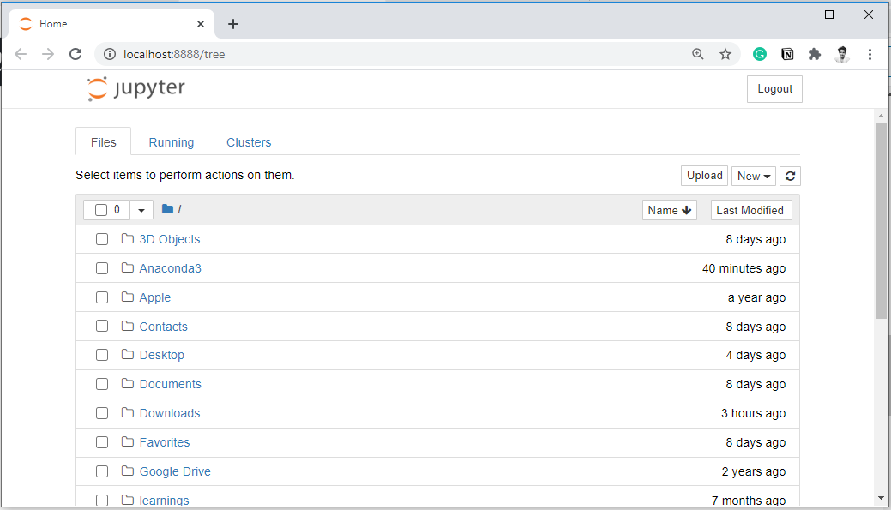
Task: Reload the browser page
Action: tap(75, 54)
